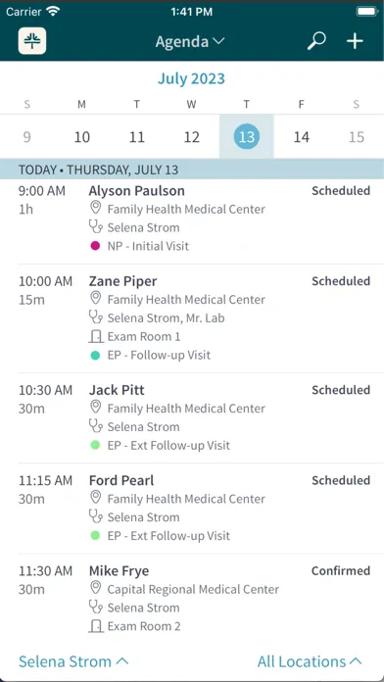Expand the Selena Strom provider selector

(x=73, y=661)
